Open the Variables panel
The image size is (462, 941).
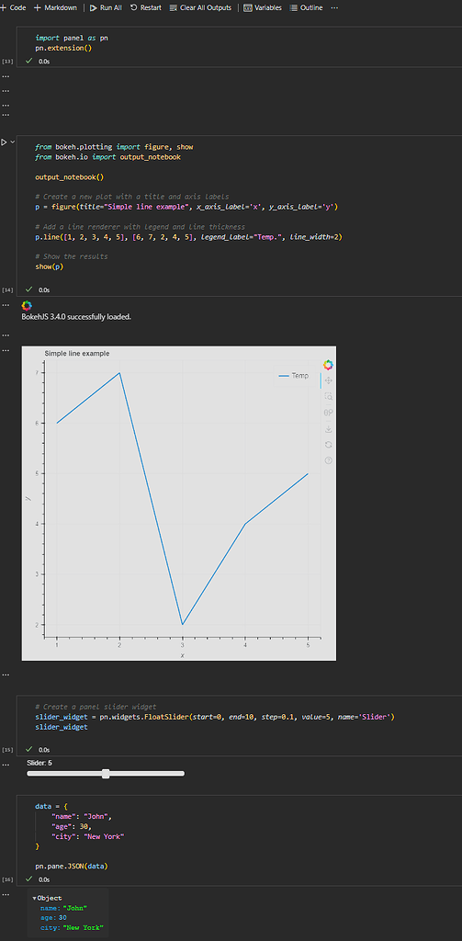(x=263, y=7)
